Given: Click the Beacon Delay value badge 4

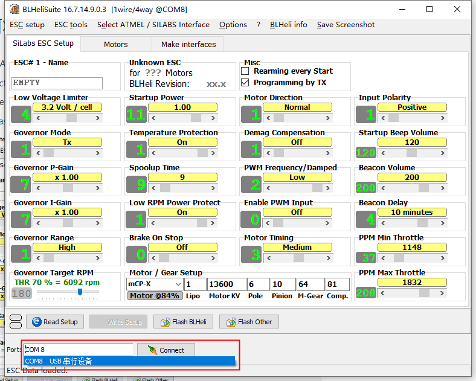Looking at the screenshot, I should [366, 219].
